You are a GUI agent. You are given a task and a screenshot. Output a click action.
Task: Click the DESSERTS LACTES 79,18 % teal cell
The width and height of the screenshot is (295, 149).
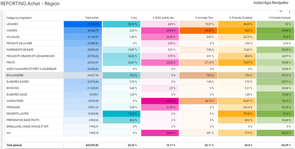coord(122,114)
